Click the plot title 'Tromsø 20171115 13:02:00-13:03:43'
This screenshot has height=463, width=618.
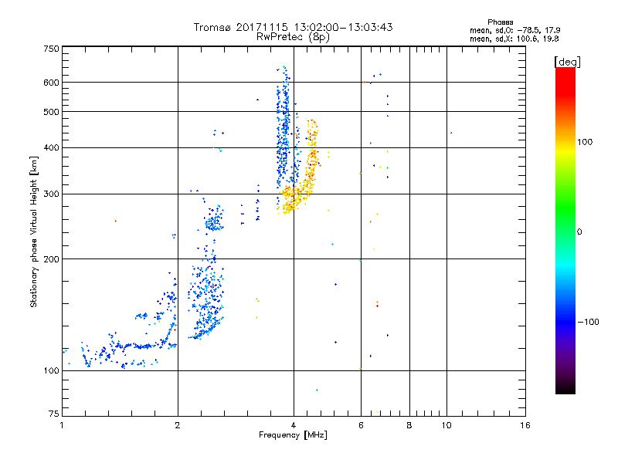click(293, 27)
